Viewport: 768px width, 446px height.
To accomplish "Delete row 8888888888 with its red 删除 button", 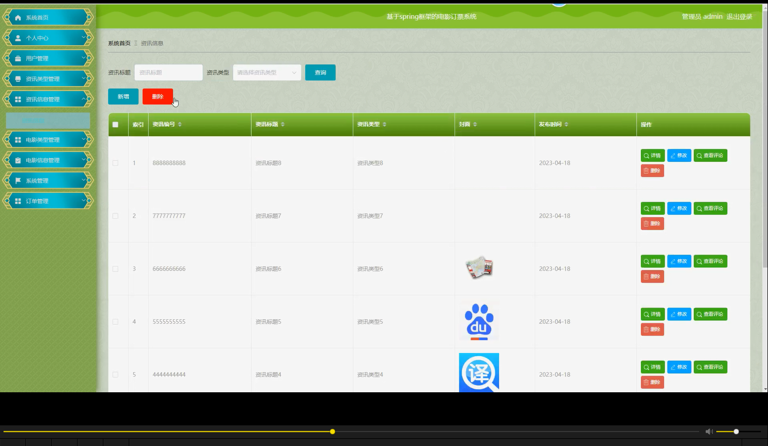I will point(652,171).
